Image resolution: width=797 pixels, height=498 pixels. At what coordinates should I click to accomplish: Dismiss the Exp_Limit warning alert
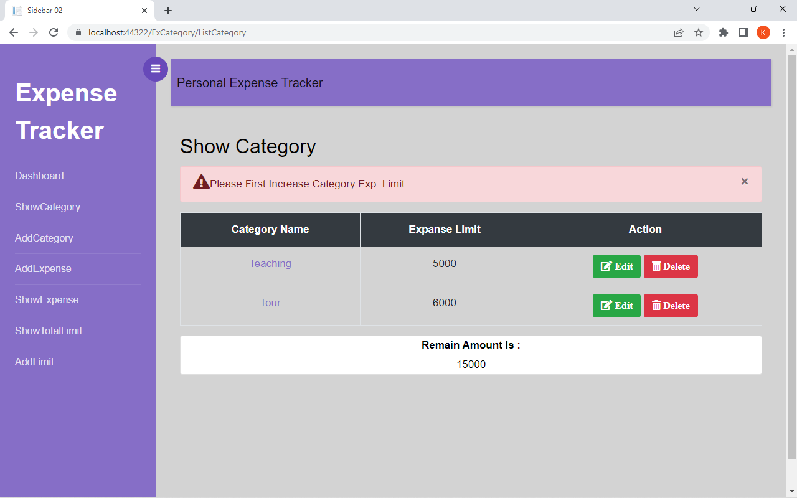coord(745,181)
